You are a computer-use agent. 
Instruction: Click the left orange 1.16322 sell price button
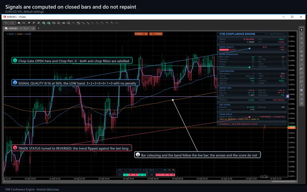coord(141,34)
